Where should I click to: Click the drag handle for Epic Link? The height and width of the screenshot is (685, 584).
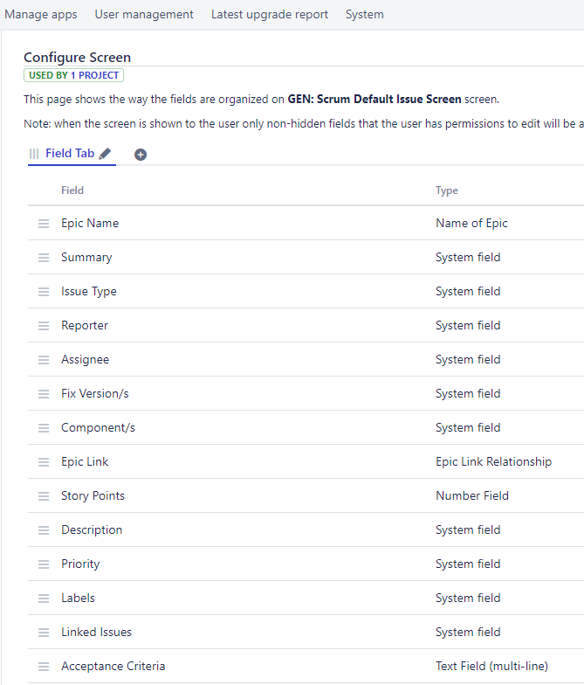[x=44, y=462]
